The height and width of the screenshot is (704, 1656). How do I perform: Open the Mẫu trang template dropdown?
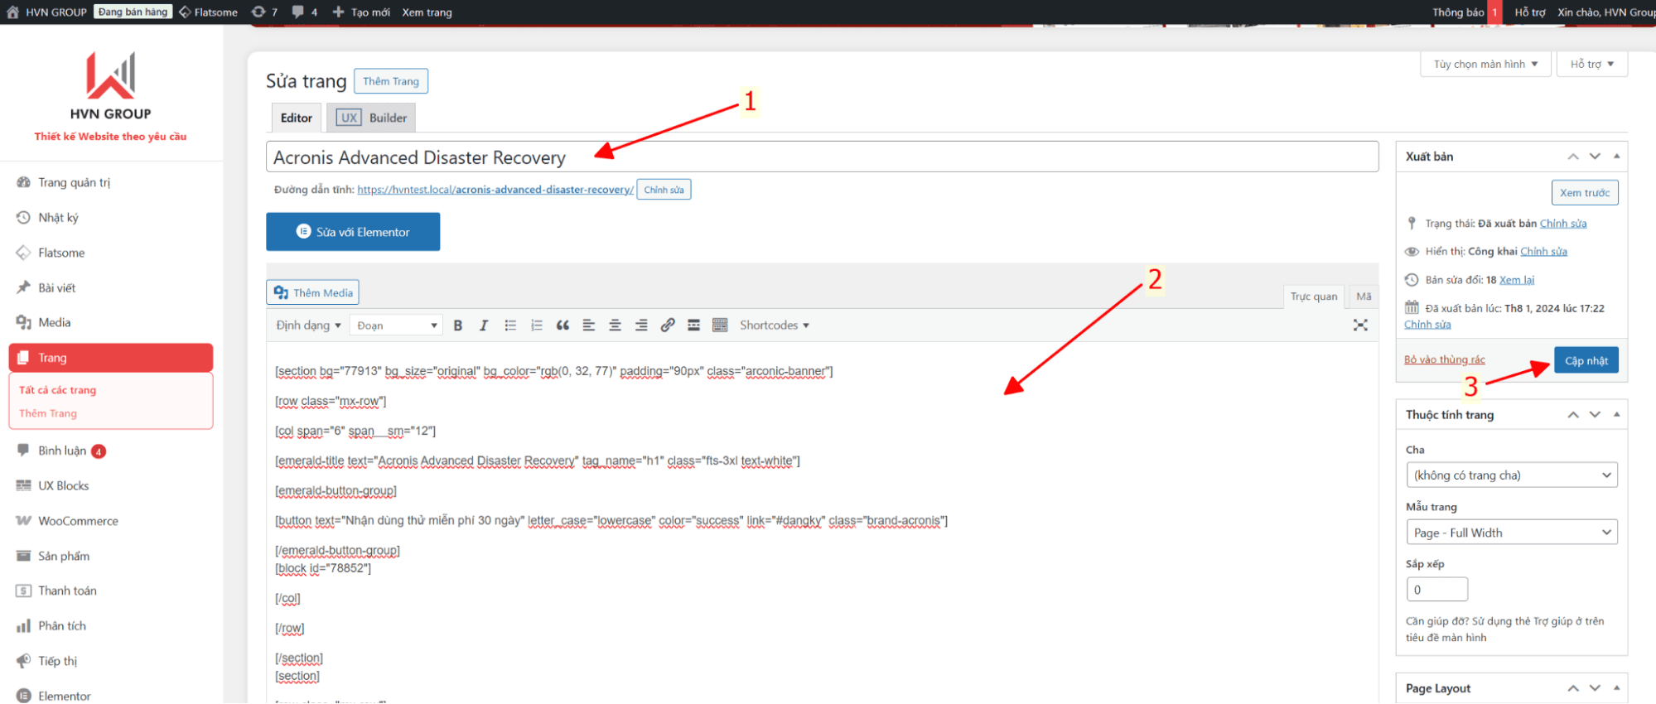pos(1511,533)
